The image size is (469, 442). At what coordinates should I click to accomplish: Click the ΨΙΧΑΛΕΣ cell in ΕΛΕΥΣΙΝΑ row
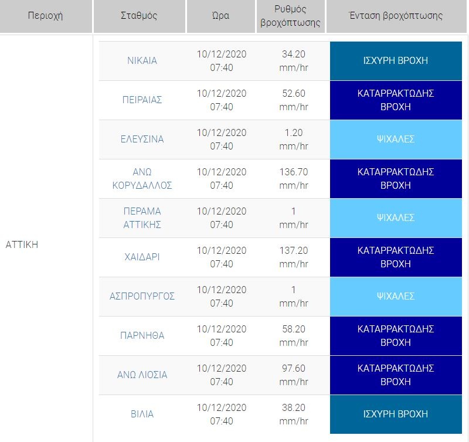(x=395, y=139)
